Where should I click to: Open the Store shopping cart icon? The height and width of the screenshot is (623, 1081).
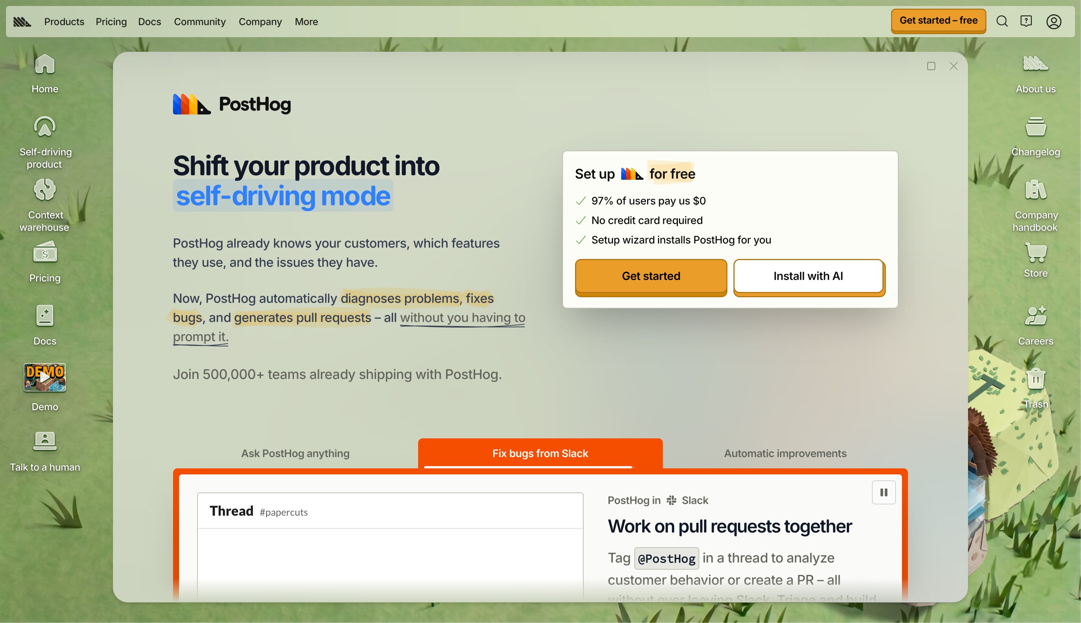point(1036,253)
